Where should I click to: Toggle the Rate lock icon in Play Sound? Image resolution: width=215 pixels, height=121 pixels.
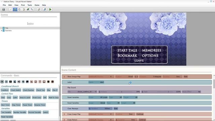142,92
